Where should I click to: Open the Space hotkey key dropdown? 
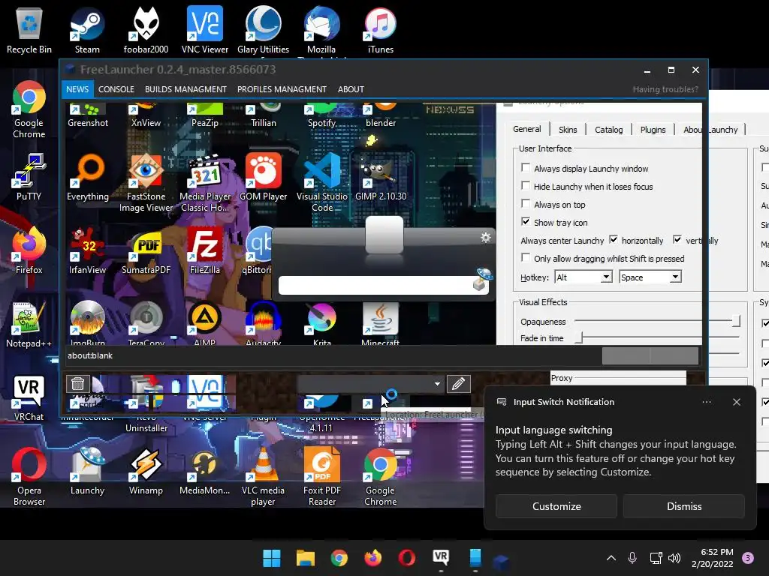(650, 277)
